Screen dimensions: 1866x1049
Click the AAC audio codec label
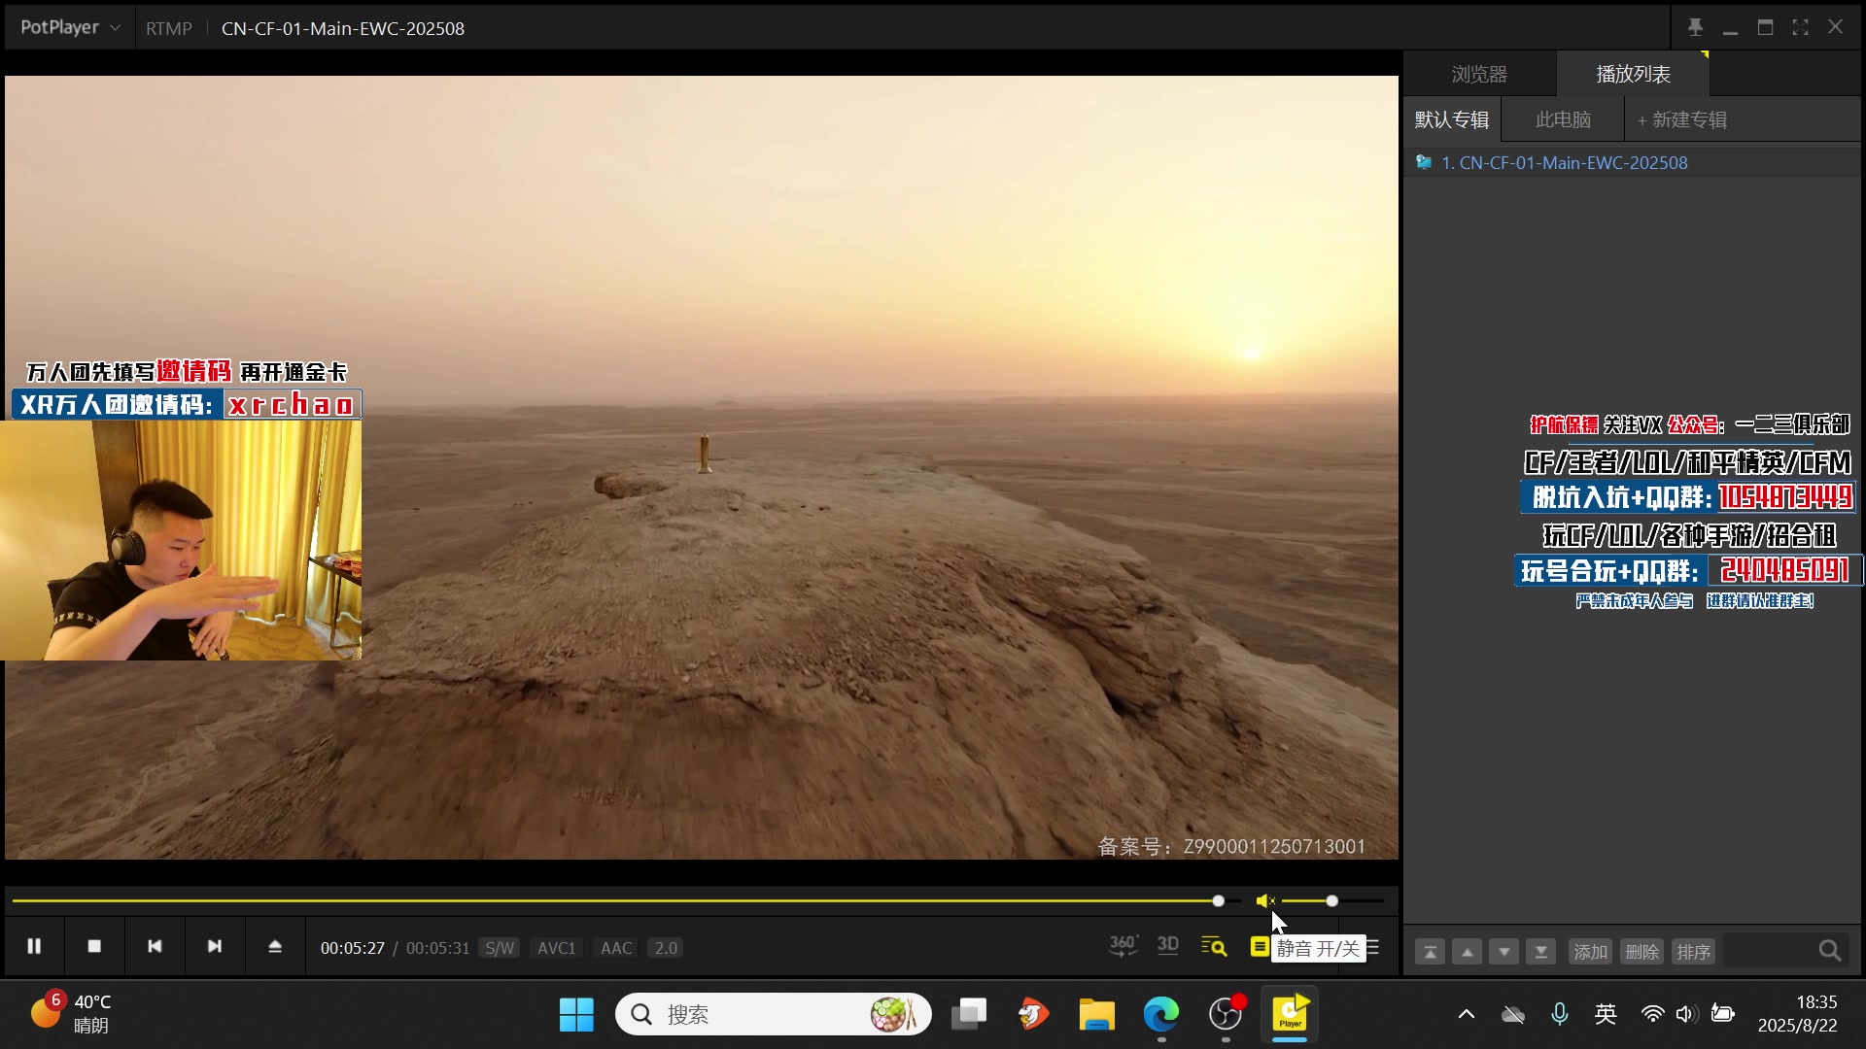[616, 948]
